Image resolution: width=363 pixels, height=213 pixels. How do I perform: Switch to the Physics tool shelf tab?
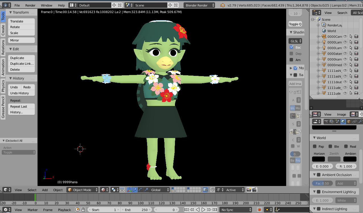pyautogui.click(x=3, y=86)
